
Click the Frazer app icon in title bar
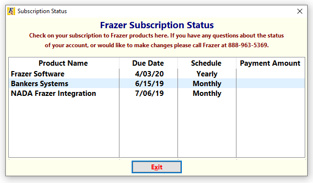click(11, 11)
